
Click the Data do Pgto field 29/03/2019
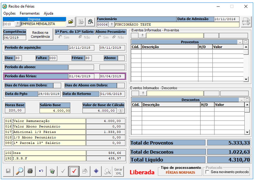pos(49,94)
